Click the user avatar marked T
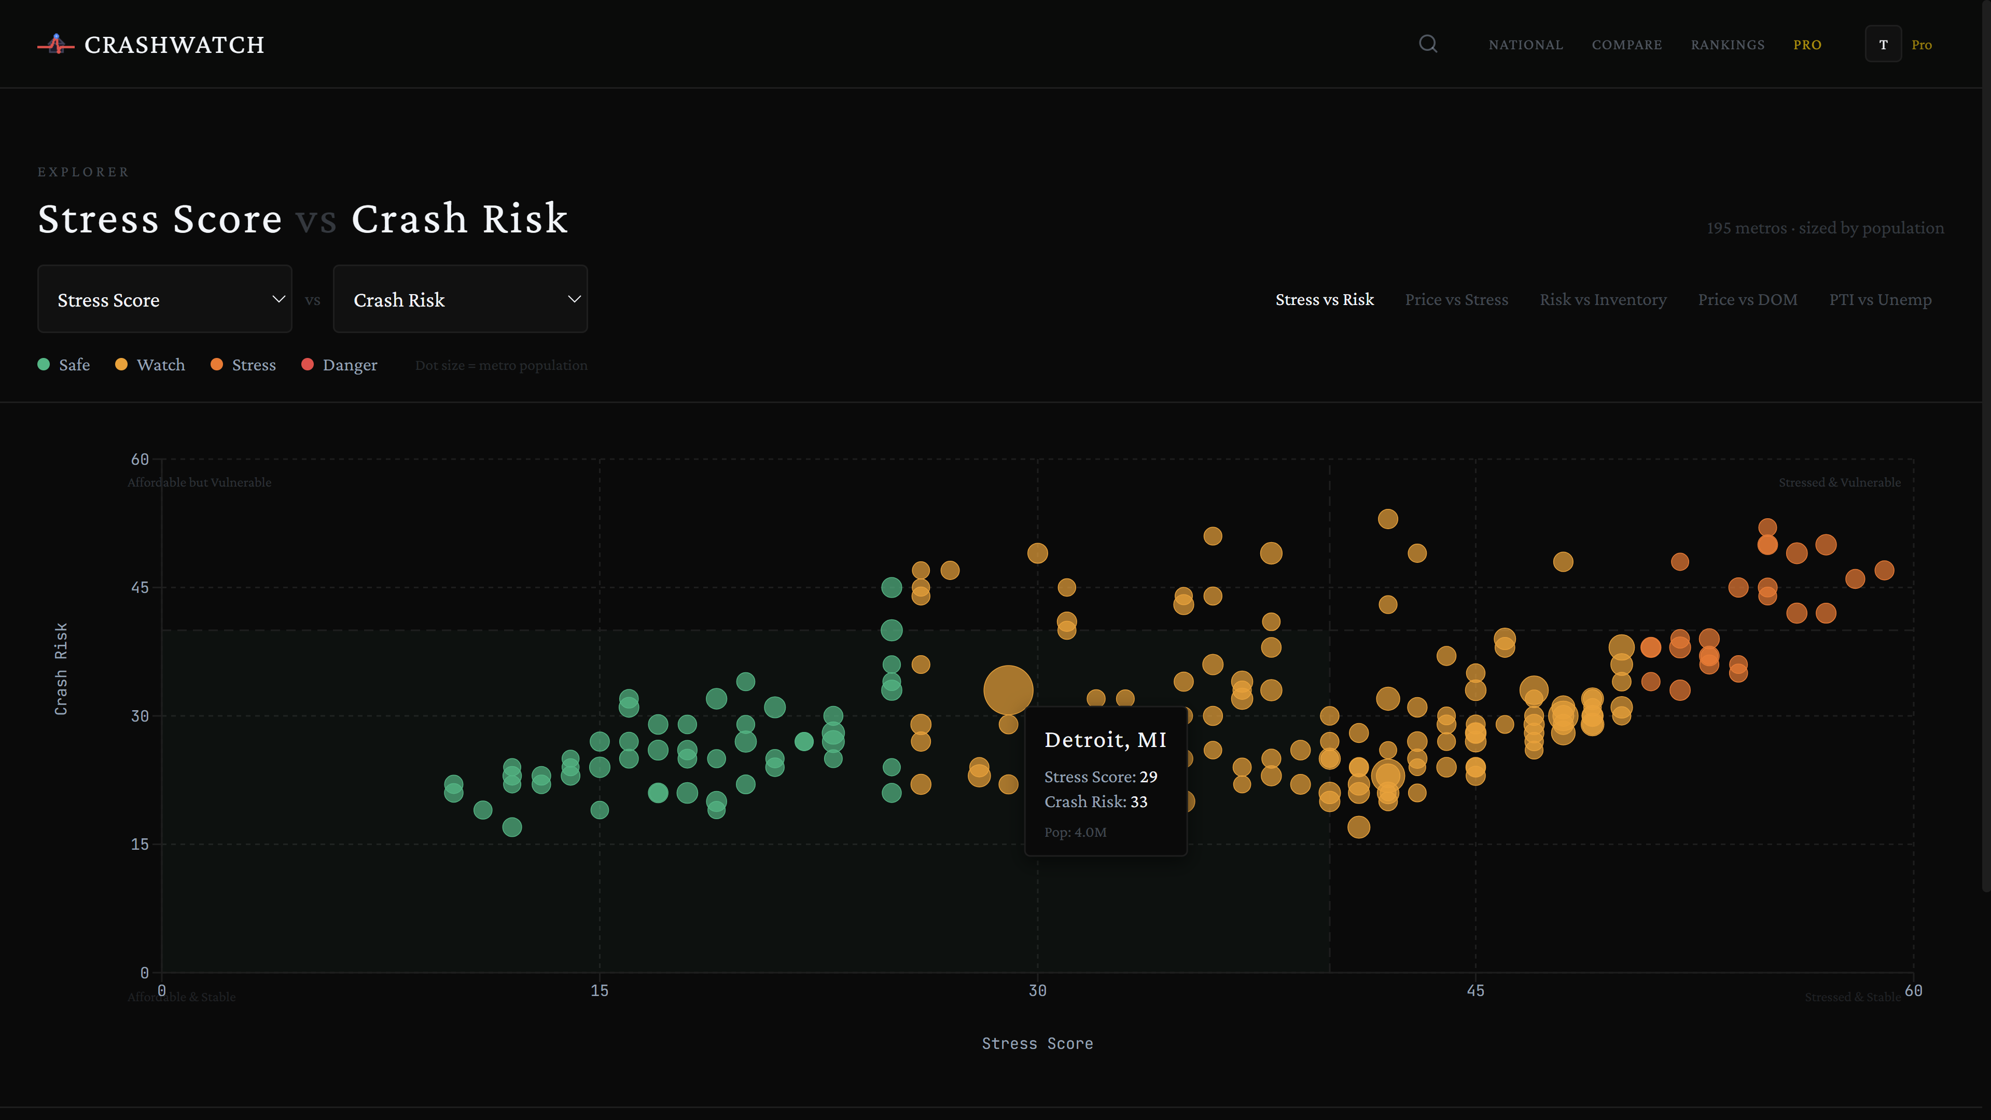 [x=1884, y=44]
